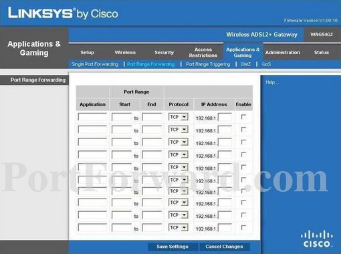Viewport: 341px width, 254px height.
Task: Click the Cancel Changes button
Action: (x=224, y=247)
